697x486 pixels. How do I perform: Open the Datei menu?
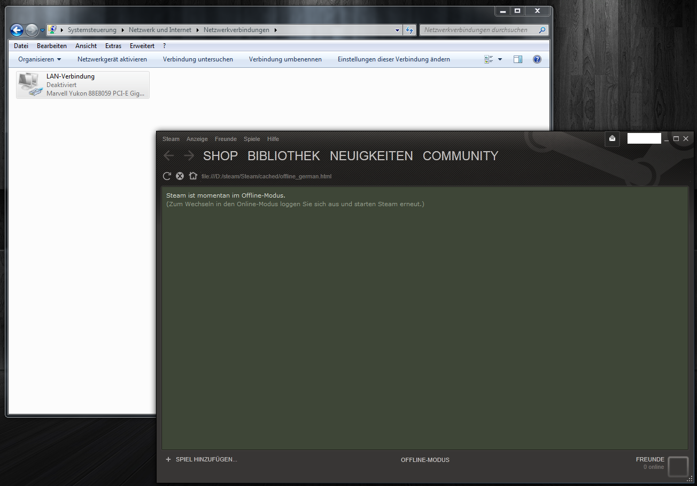point(21,46)
